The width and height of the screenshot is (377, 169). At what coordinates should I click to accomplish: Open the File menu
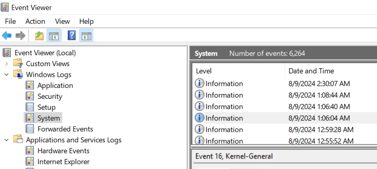pyautogui.click(x=10, y=21)
